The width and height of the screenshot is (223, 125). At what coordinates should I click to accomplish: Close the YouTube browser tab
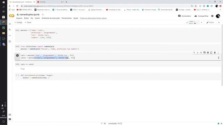point(62,2)
